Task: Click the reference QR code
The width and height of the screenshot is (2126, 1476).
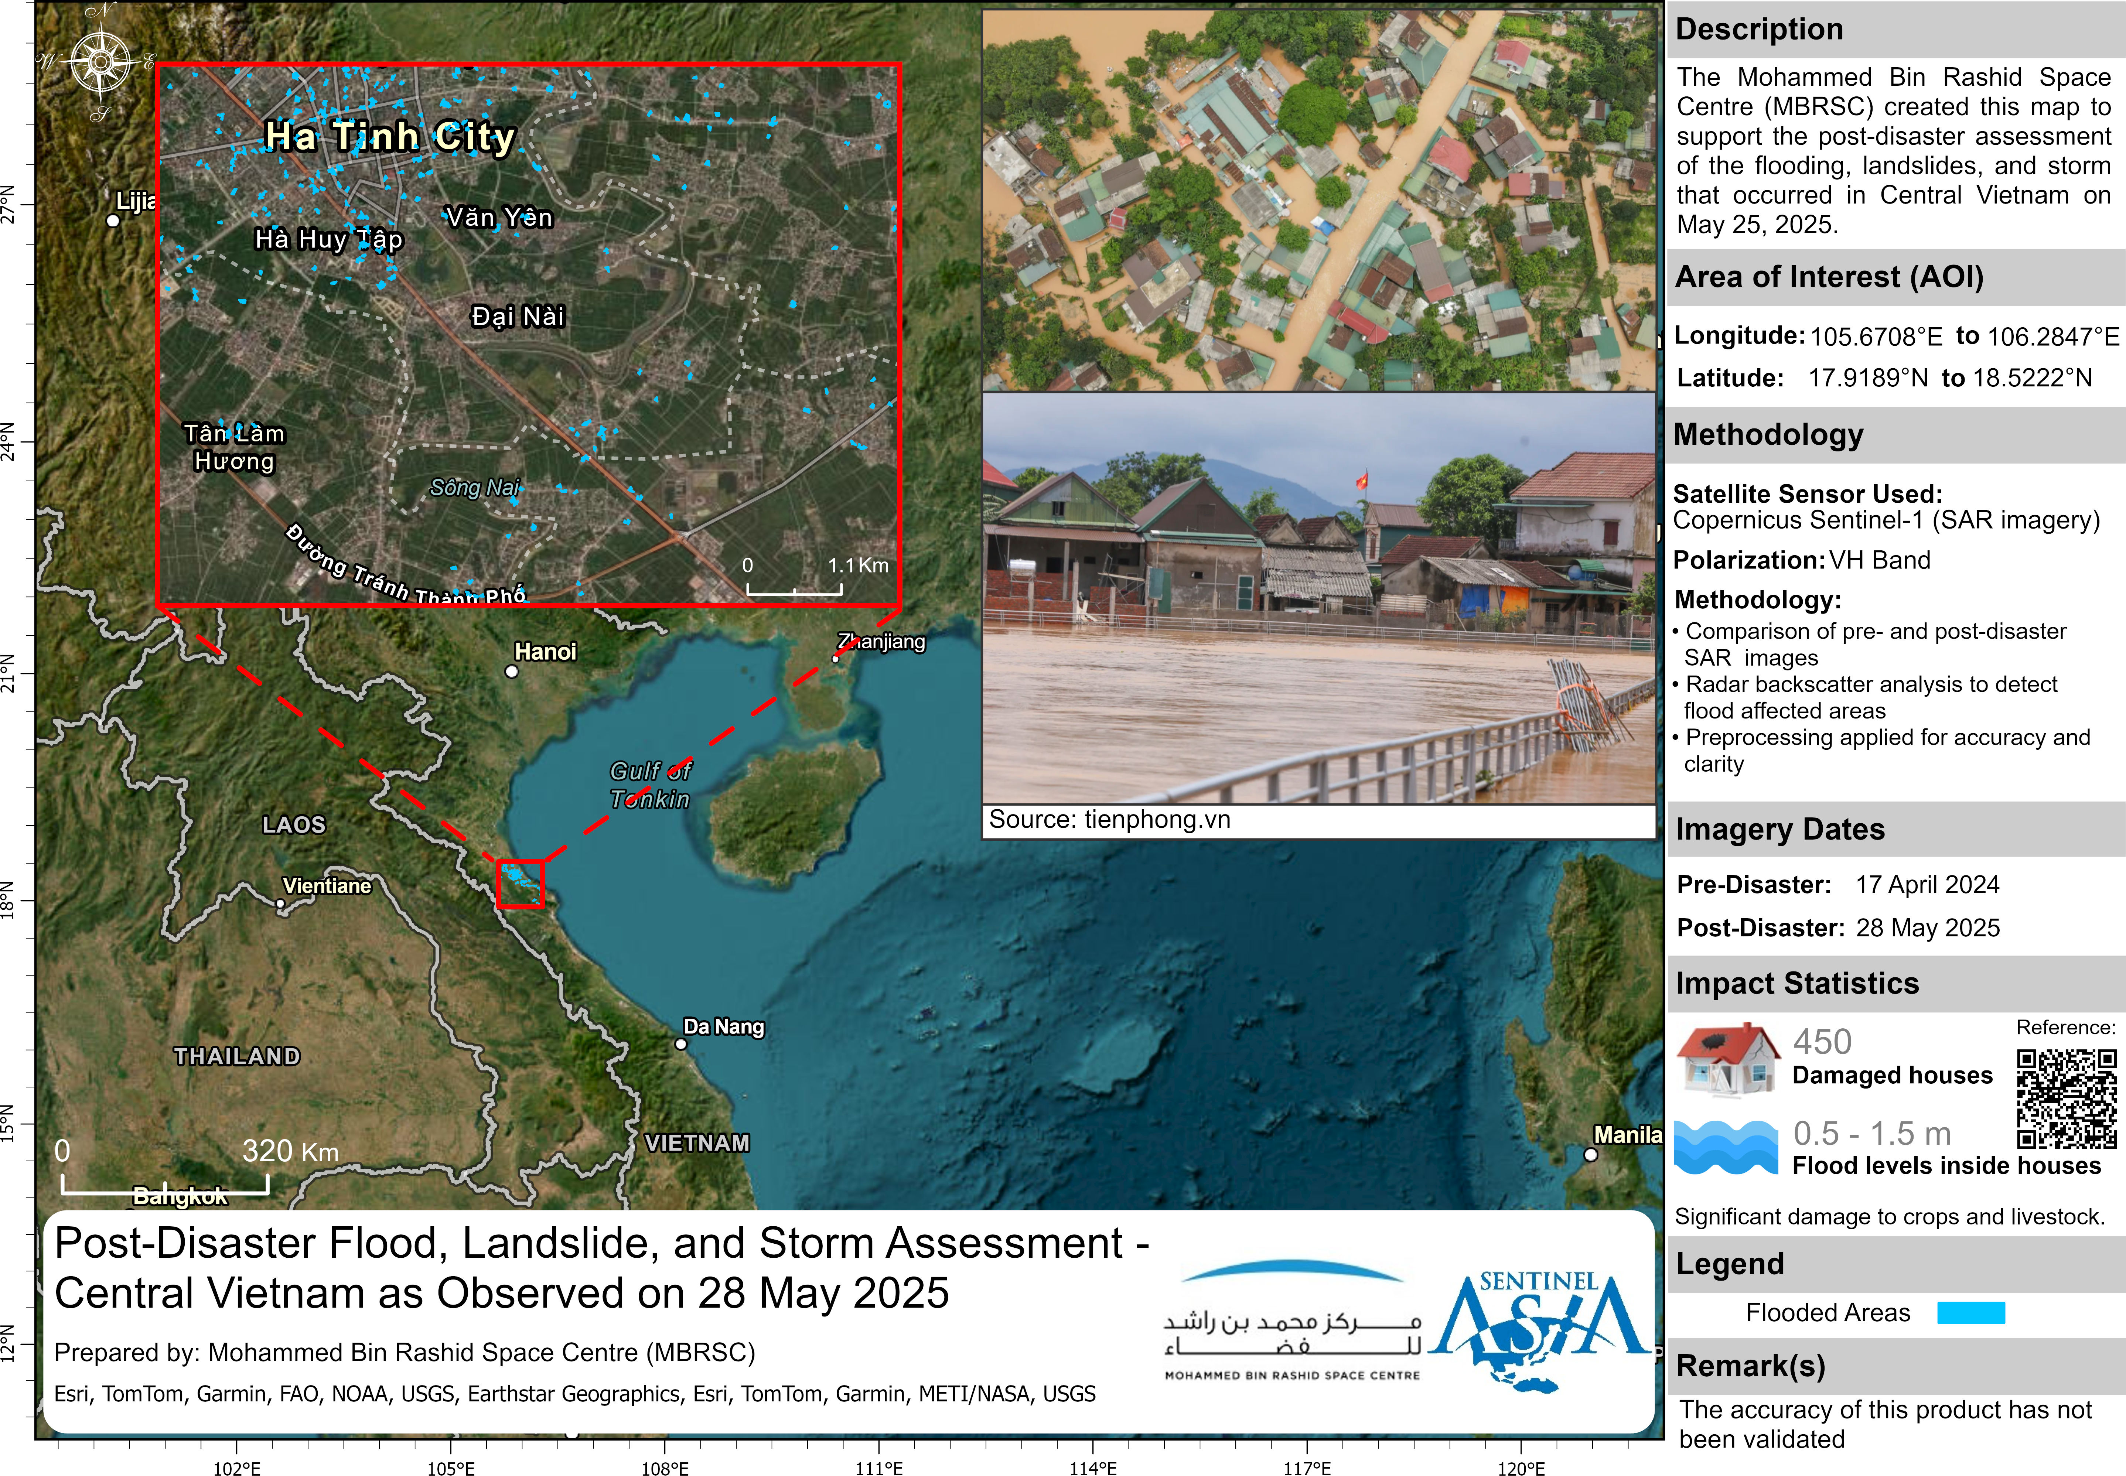Action: pos(2067,1099)
